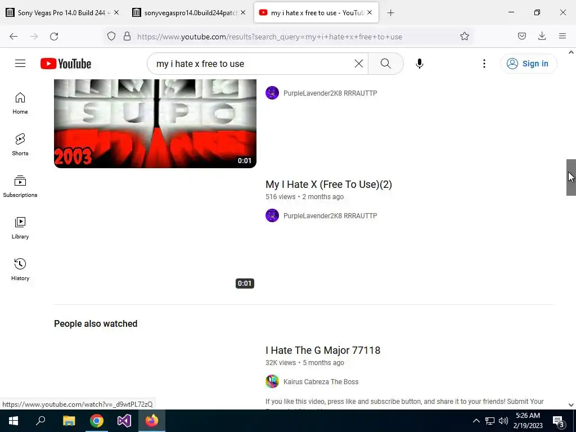Image resolution: width=576 pixels, height=432 pixels.
Task: Open the YouTube settings three-dot menu
Action: tap(484, 64)
